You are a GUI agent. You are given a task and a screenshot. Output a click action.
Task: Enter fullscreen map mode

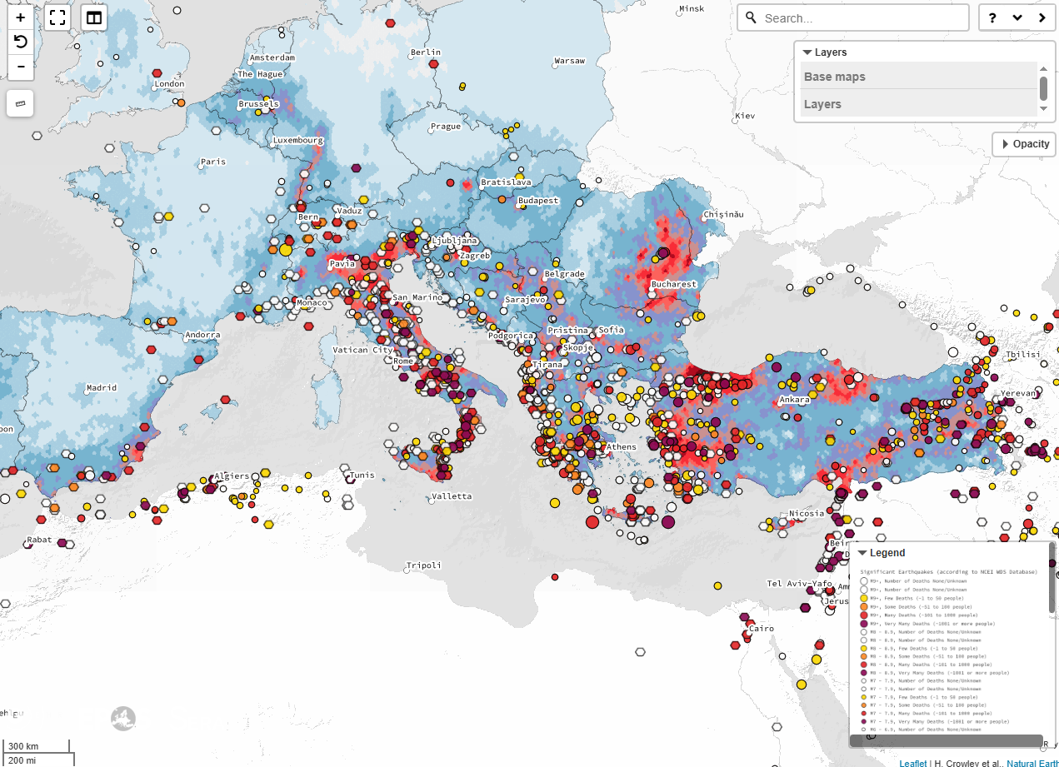(x=57, y=17)
